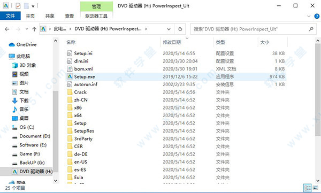The image size is (321, 193).
Task: Go back with the left arrow
Action: (x=7, y=29)
